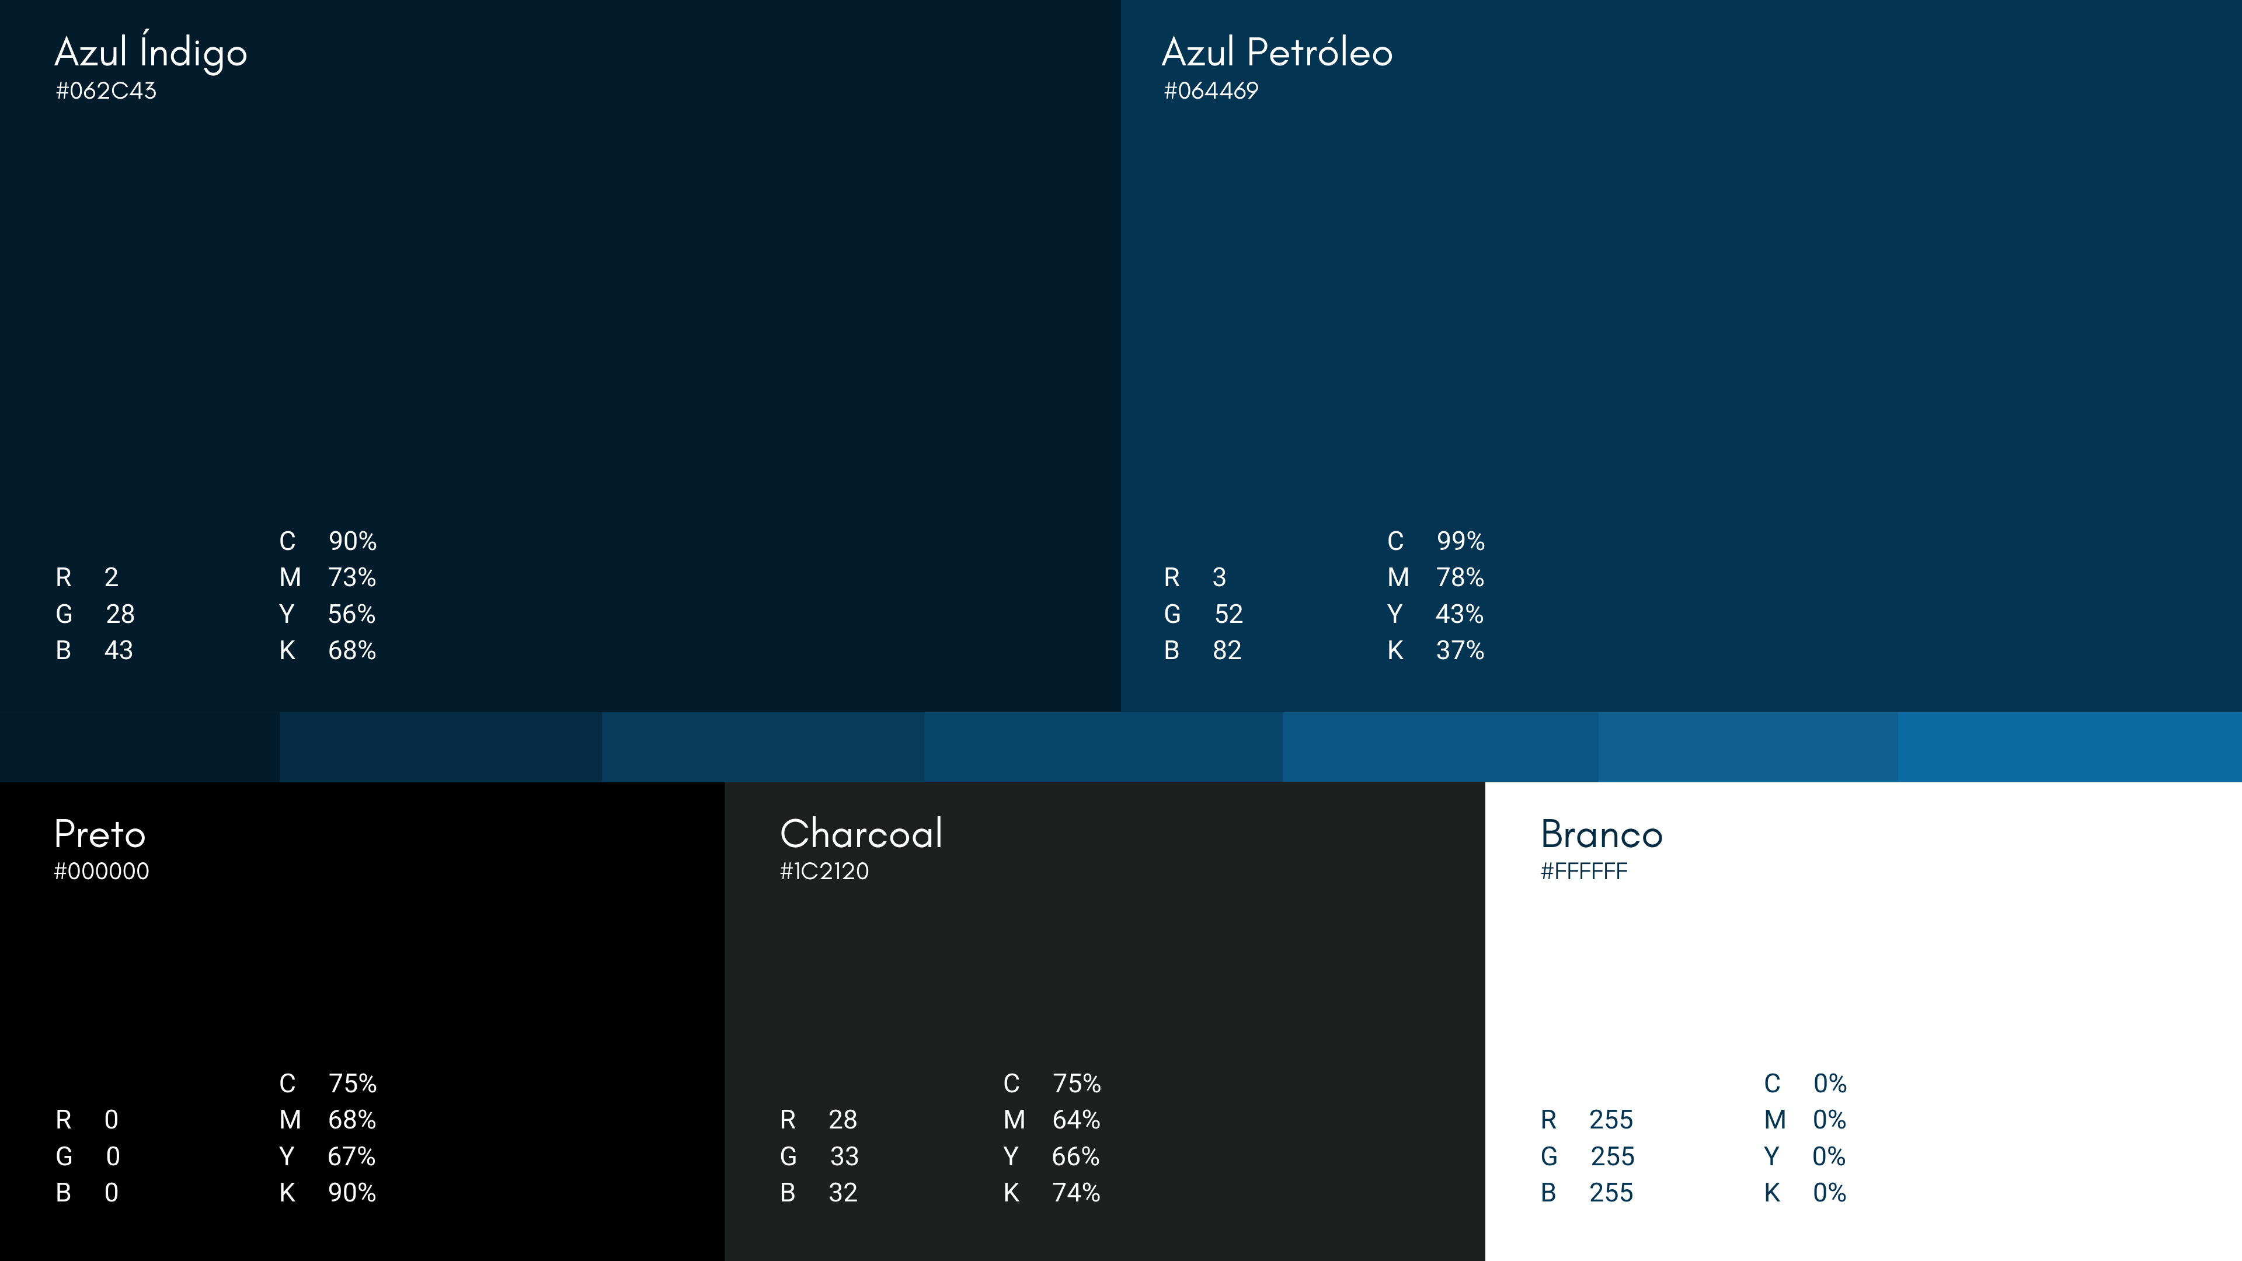The height and width of the screenshot is (1261, 2242).
Task: Click the R 255 value in Branco
Action: point(1587,1119)
